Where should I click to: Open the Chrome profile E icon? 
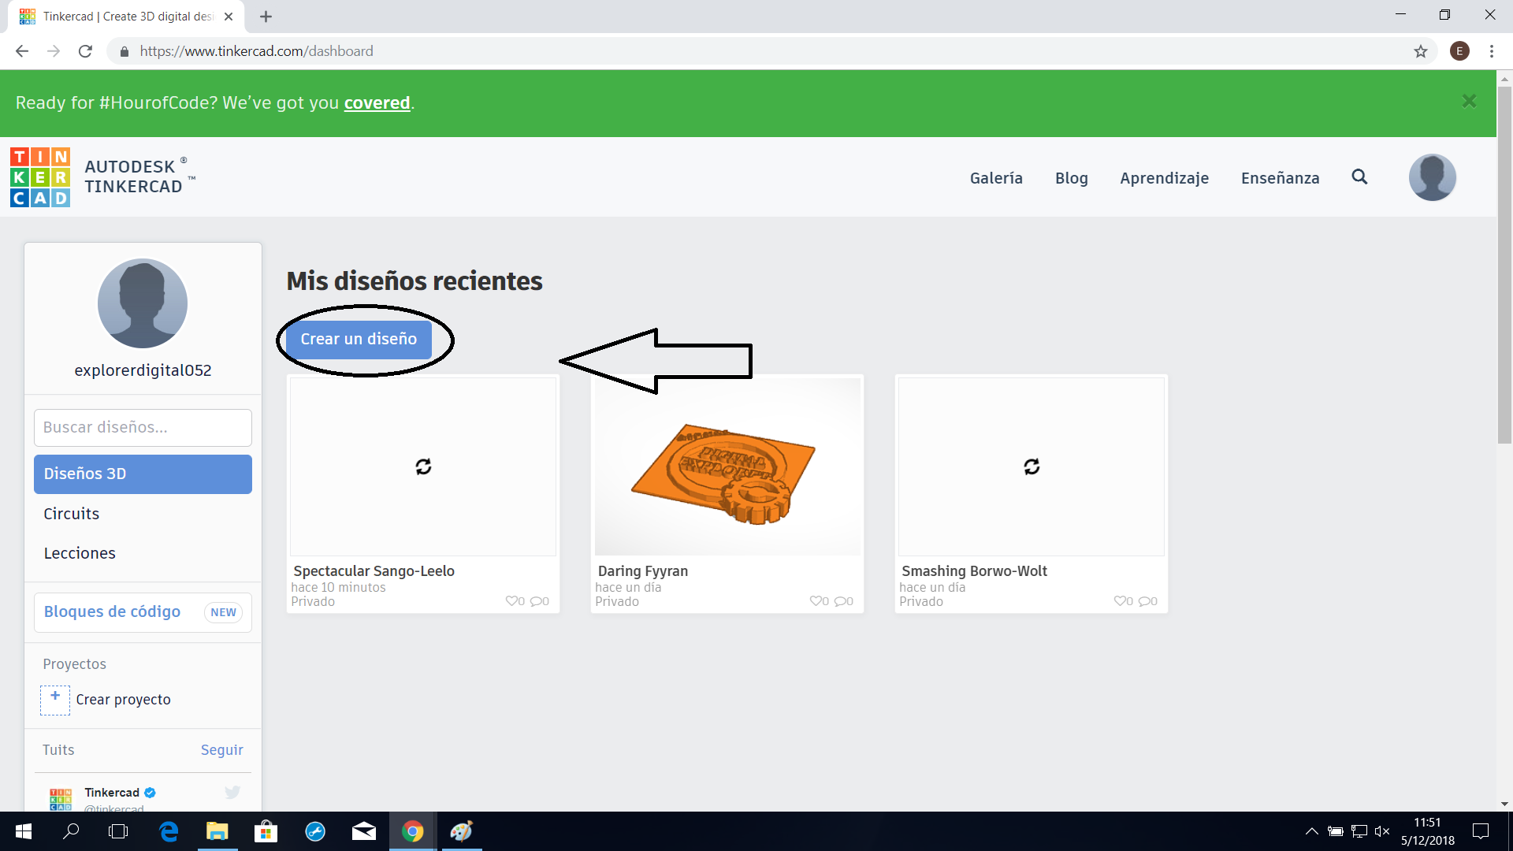1459,51
